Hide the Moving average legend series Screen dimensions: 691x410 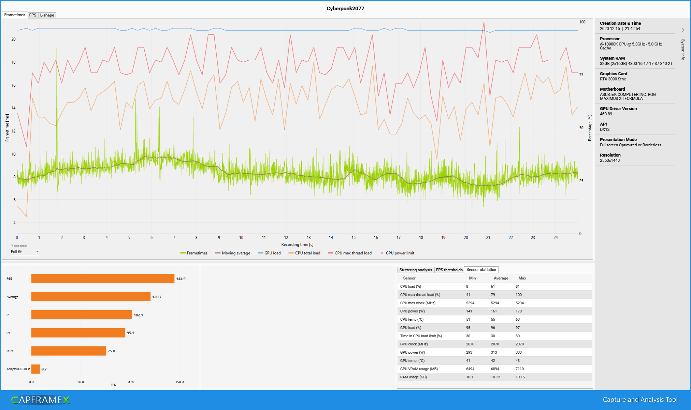point(232,253)
